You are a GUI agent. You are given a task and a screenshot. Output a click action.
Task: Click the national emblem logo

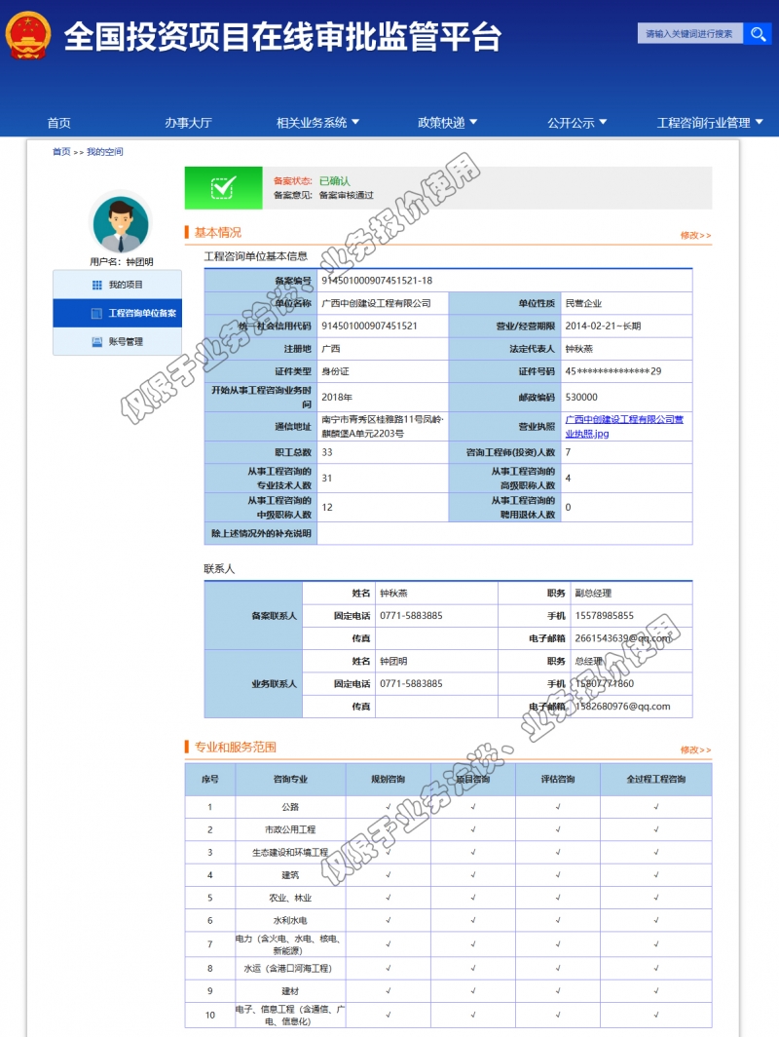click(28, 34)
